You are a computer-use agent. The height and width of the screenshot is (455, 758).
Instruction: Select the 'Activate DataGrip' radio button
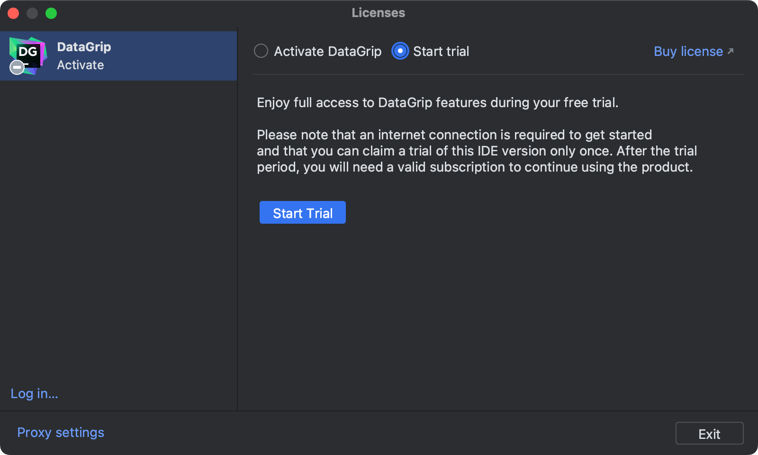(x=261, y=51)
